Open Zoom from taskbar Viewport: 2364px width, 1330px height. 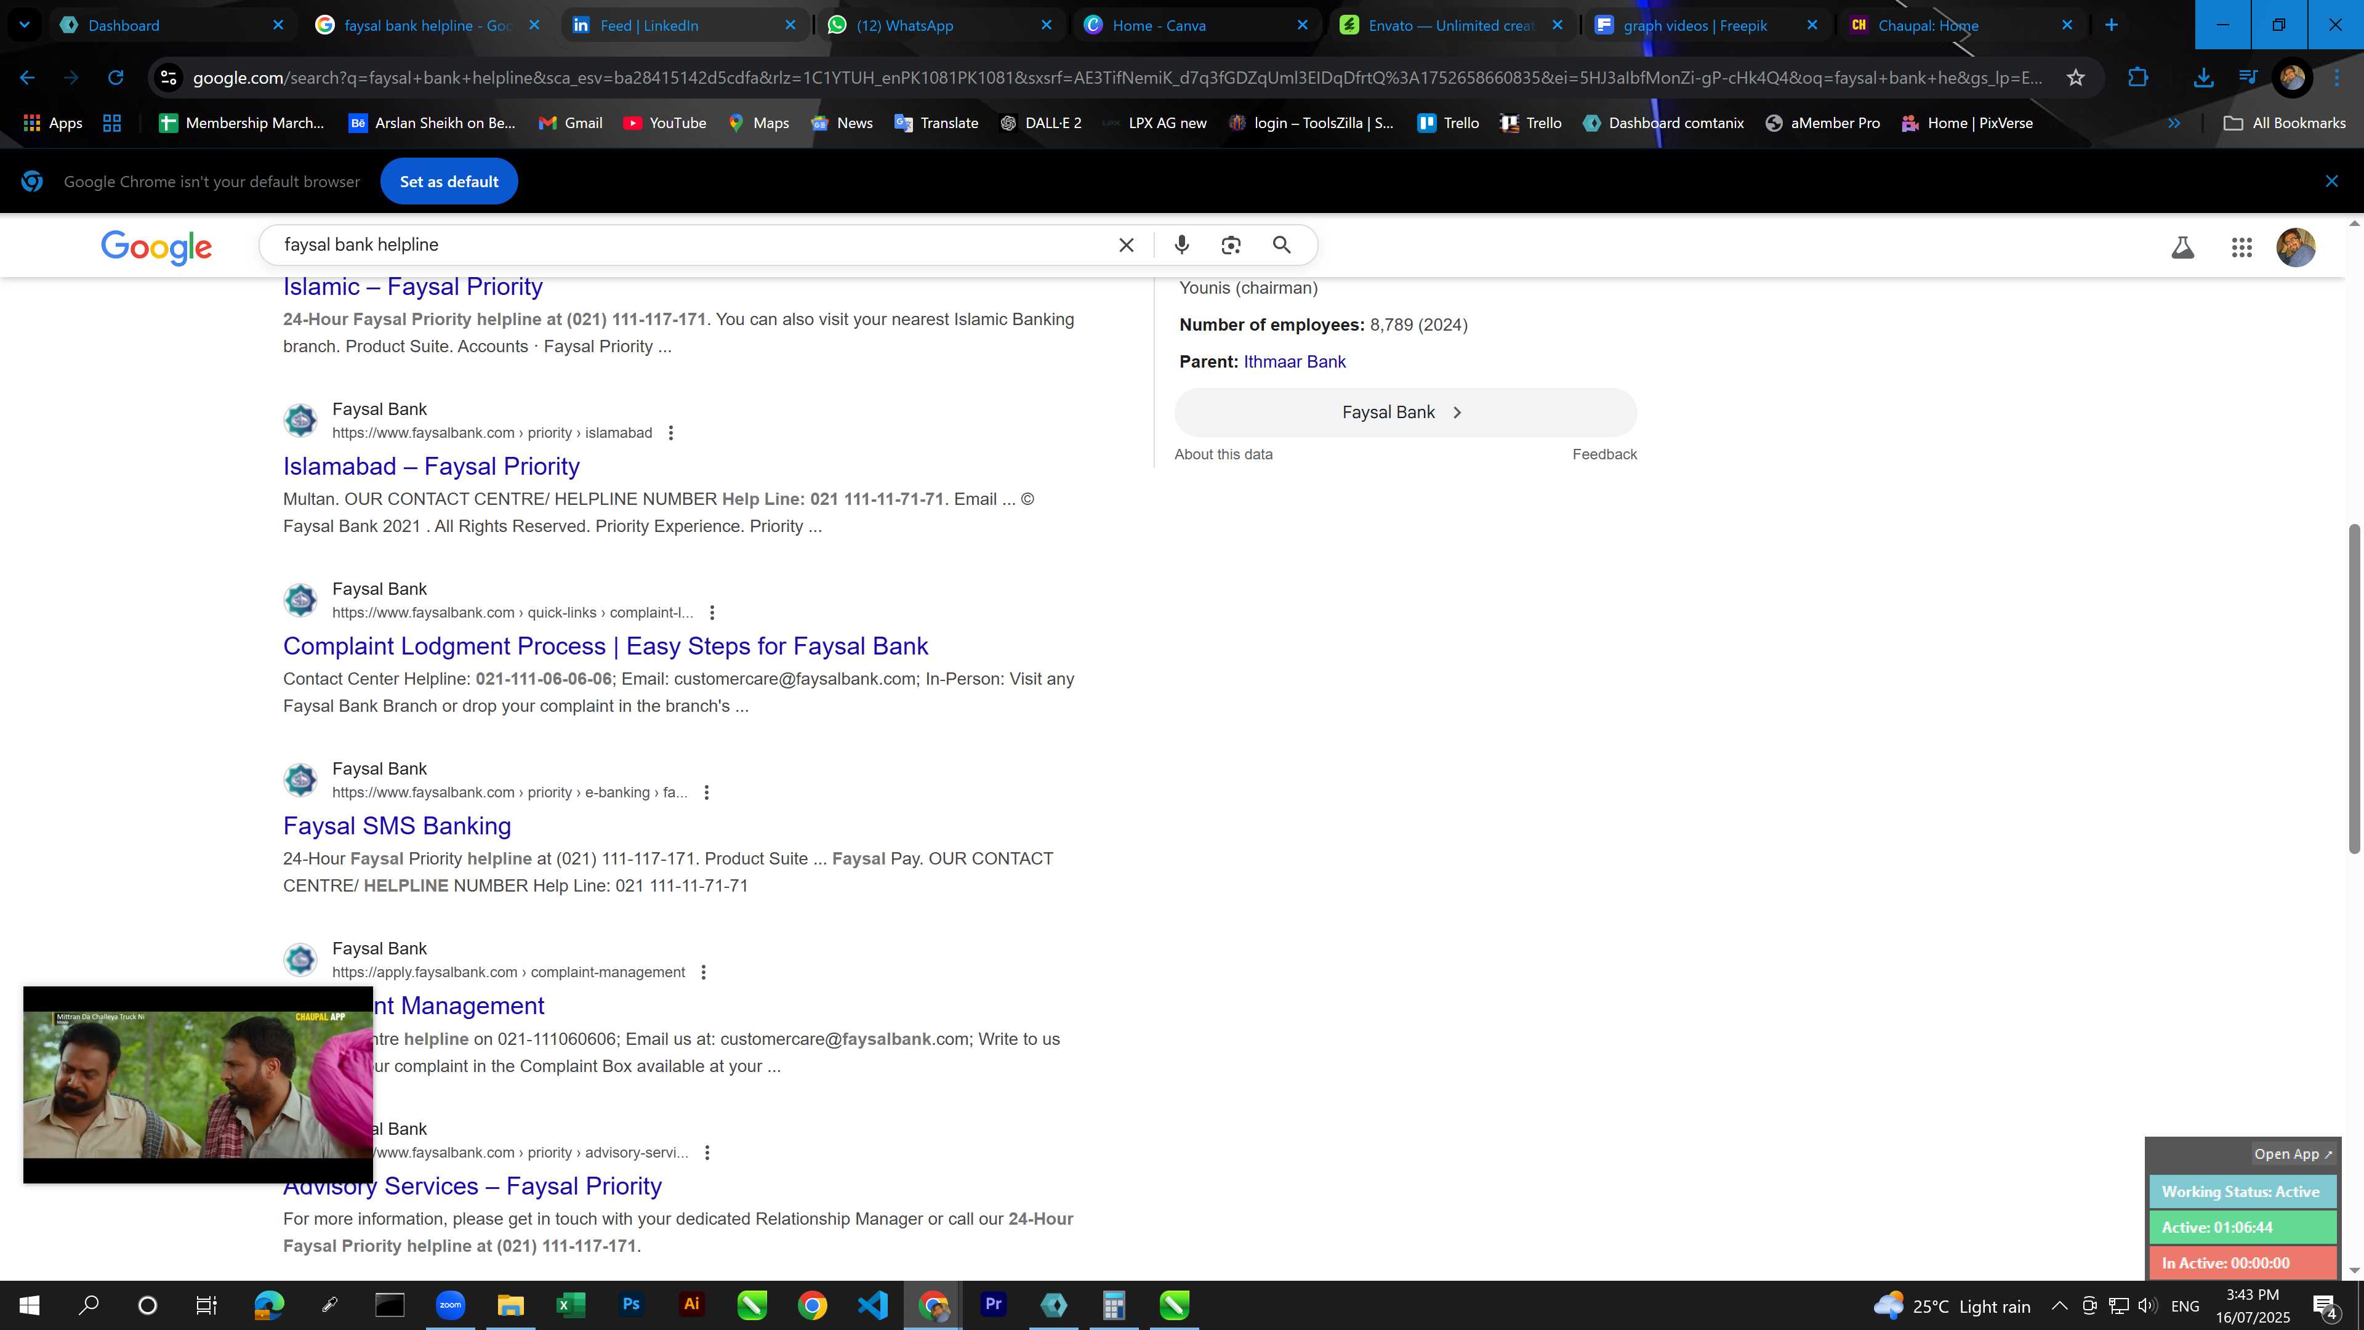[x=449, y=1304]
